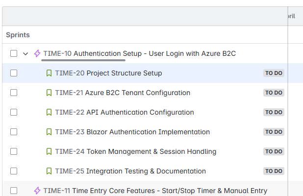Open TO DO status dropdown for TIME-25
The height and width of the screenshot is (196, 303).
pos(274,171)
